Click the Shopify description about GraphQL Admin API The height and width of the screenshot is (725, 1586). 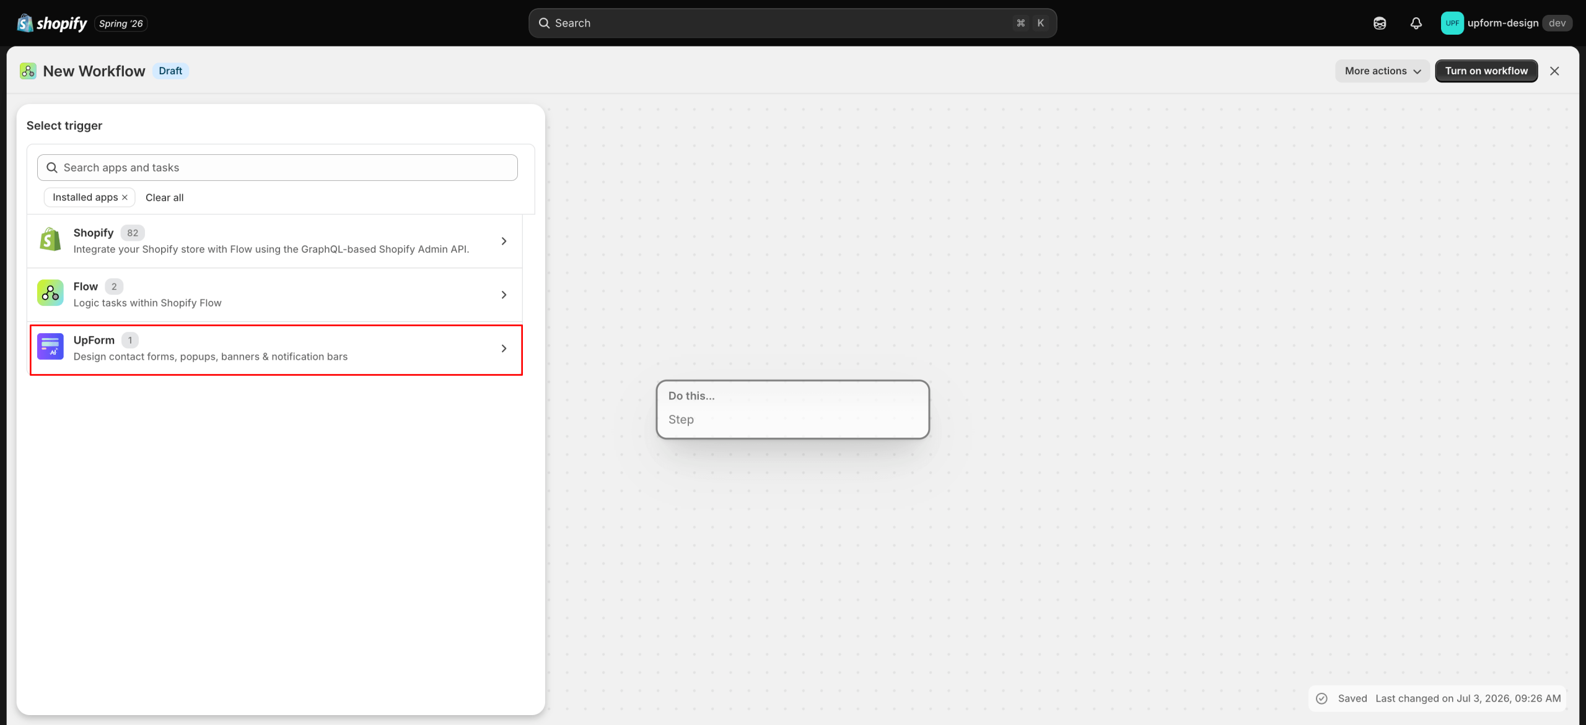271,249
